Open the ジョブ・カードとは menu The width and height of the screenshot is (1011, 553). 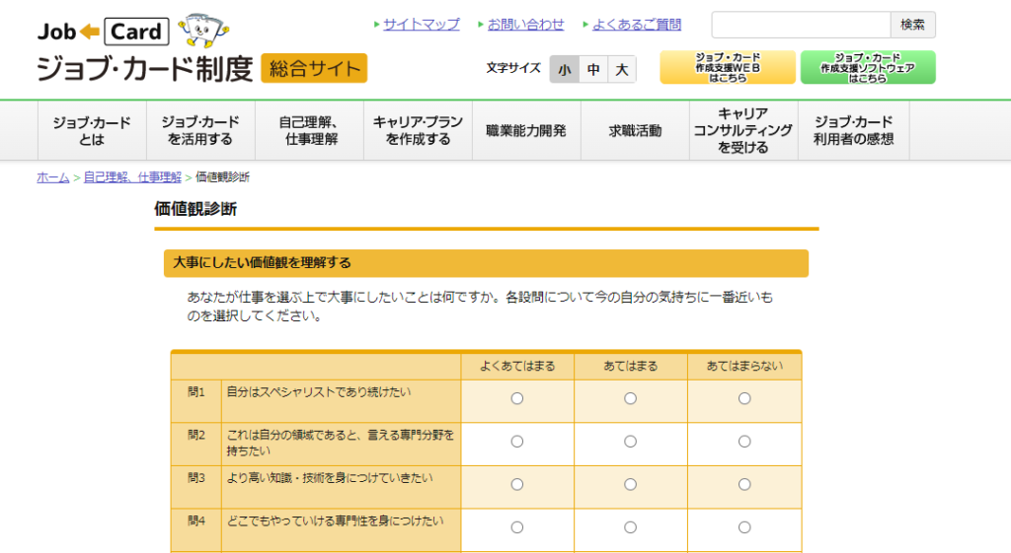pos(92,130)
